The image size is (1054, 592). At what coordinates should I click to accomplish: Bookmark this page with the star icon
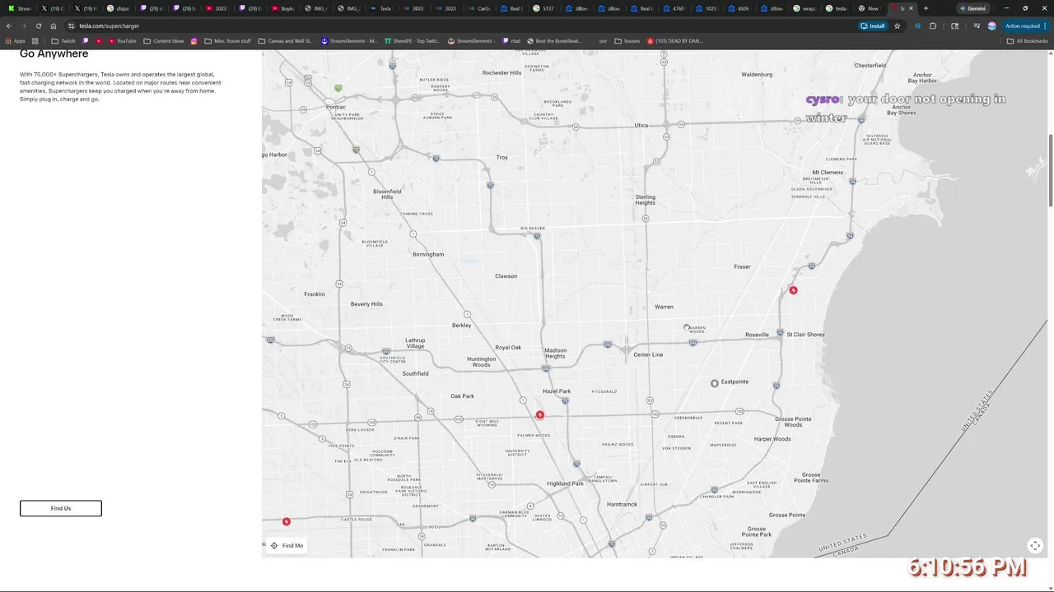[x=898, y=25]
